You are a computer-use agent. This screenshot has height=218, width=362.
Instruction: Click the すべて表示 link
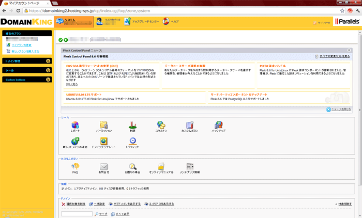click(x=123, y=214)
